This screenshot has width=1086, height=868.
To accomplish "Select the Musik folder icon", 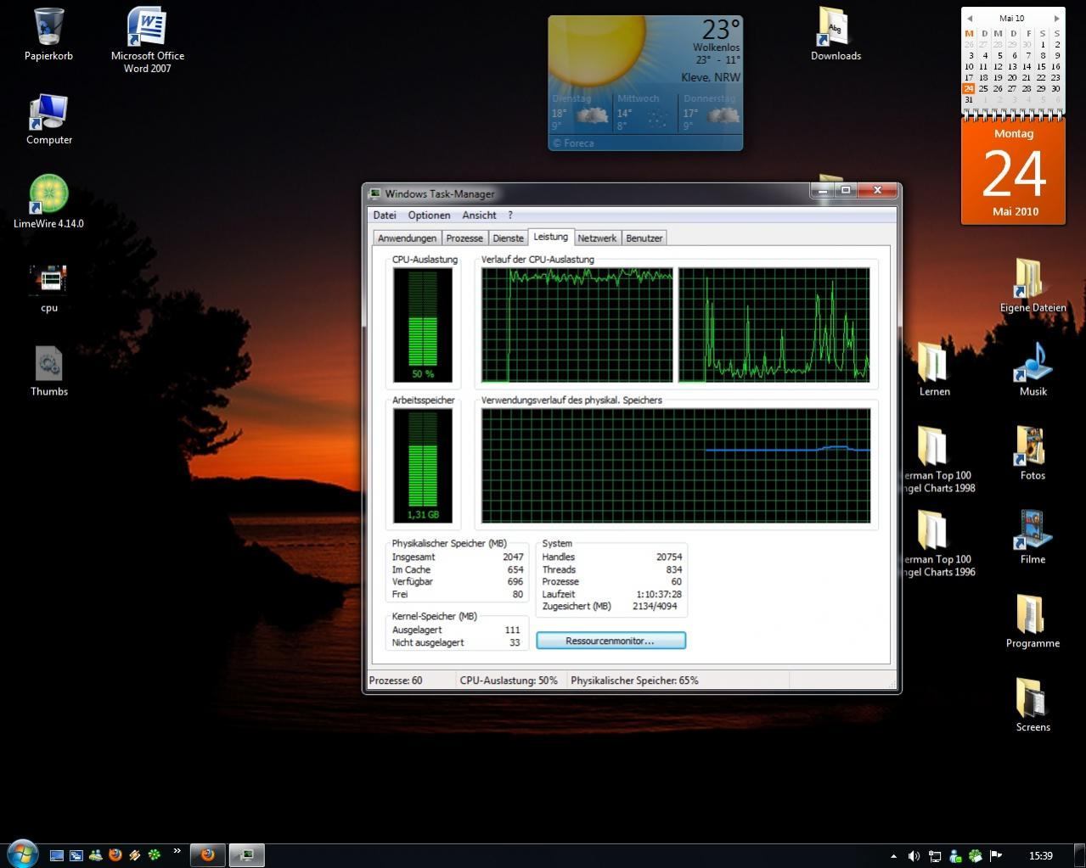I will [1033, 370].
